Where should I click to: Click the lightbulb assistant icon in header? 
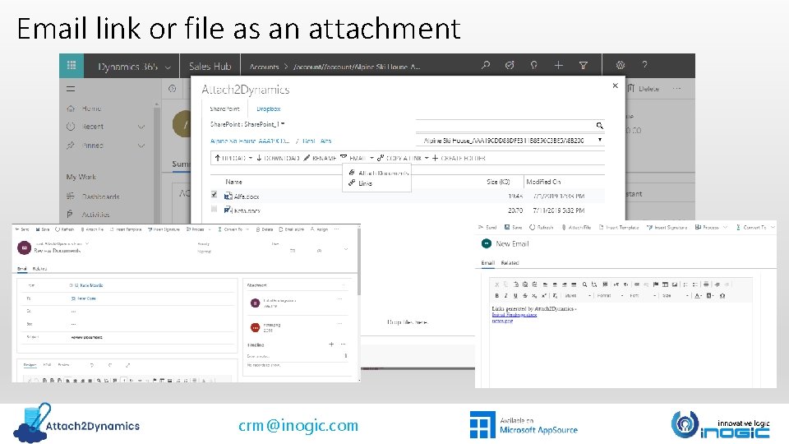click(534, 65)
